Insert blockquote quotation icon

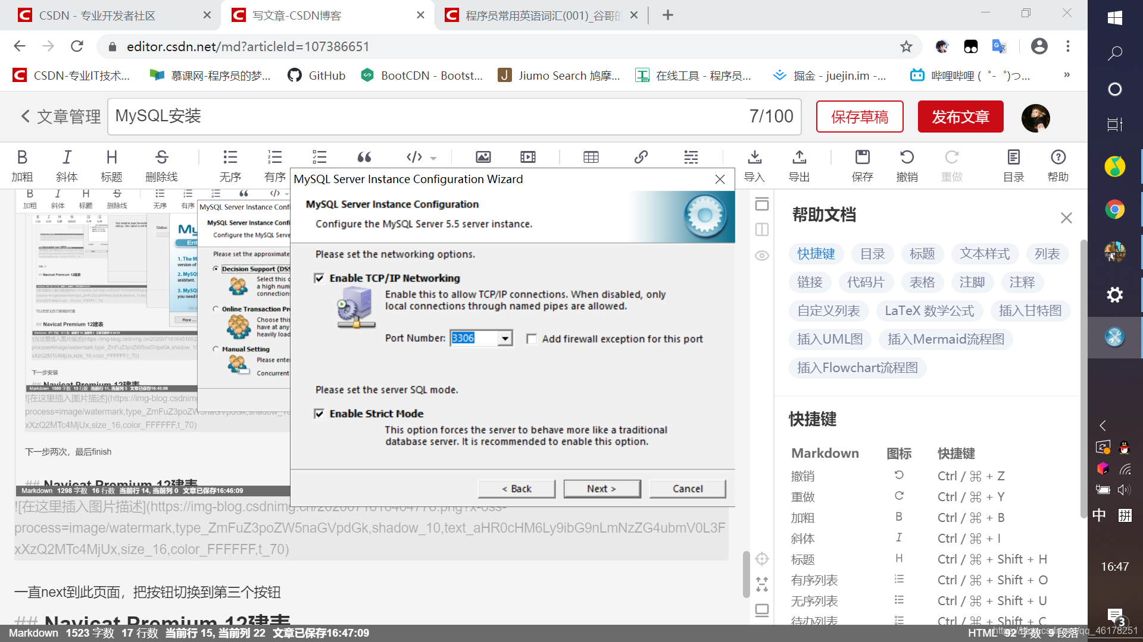click(x=364, y=157)
